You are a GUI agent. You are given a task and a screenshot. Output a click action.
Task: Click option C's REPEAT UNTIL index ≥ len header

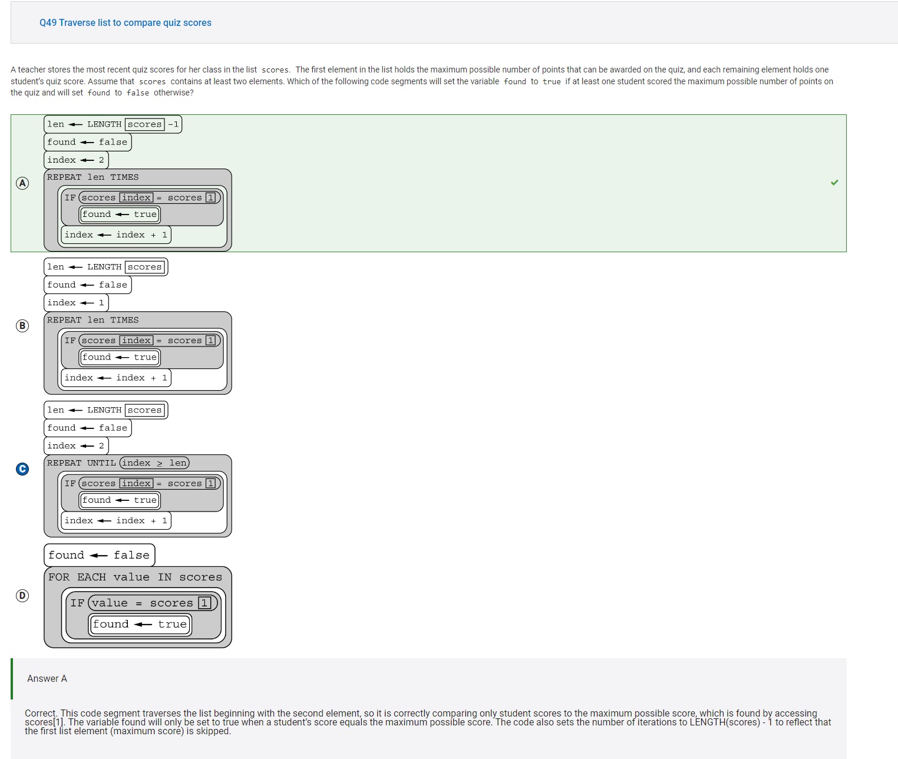[118, 463]
